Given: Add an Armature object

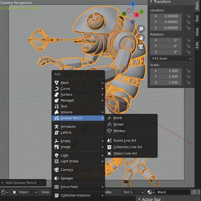Looking at the screenshot, I should coord(78,127).
